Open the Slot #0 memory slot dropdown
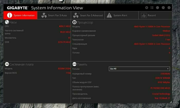Viewport: 180px width, 108px height. (139, 69)
